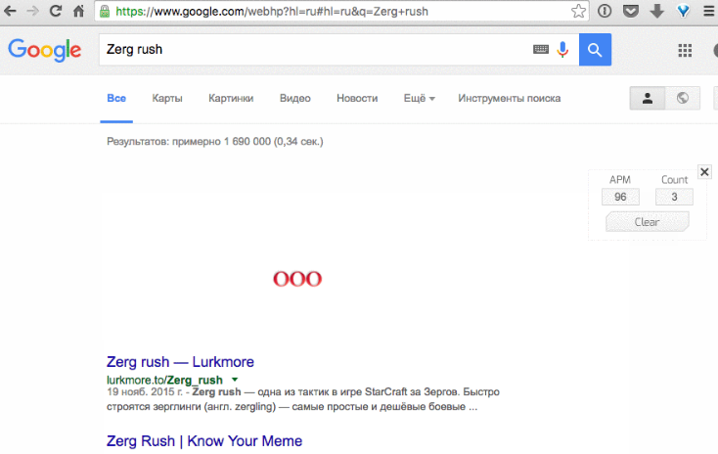Switch to the Картинки tab
Screen dimensions: 718x454
coord(231,98)
